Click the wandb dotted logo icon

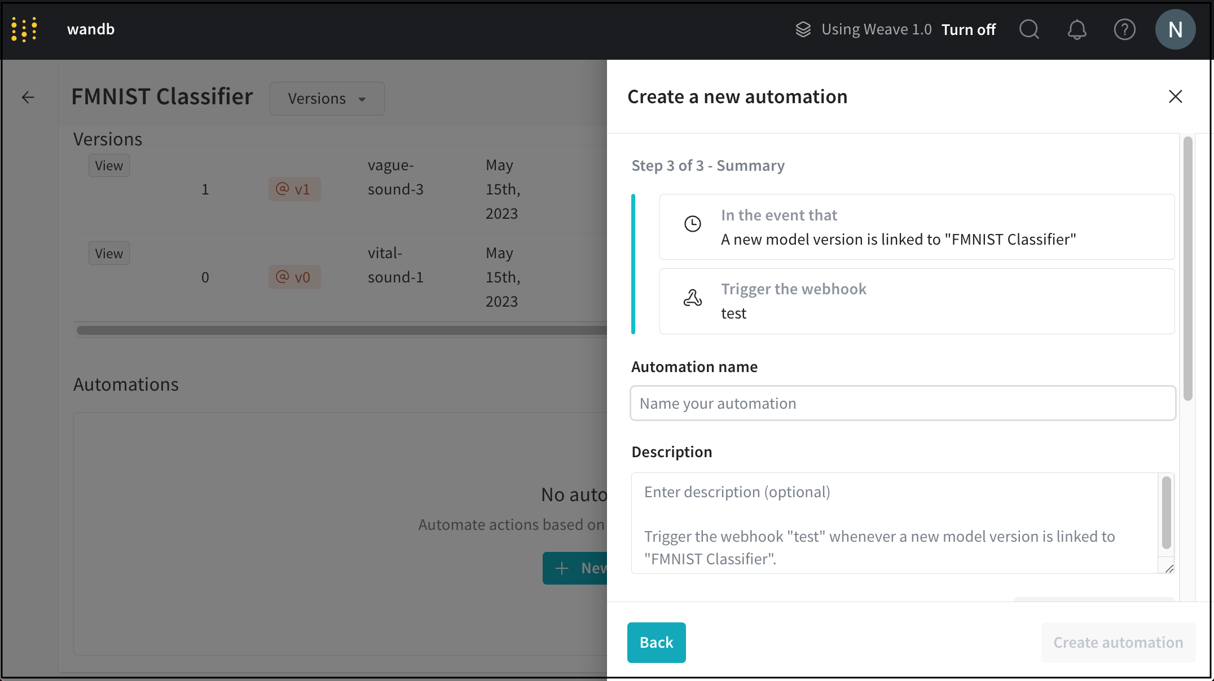click(24, 29)
